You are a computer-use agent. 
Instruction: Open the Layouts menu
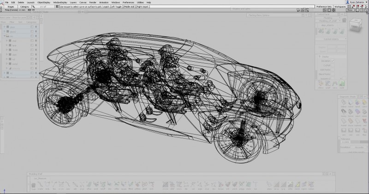point(30,2)
